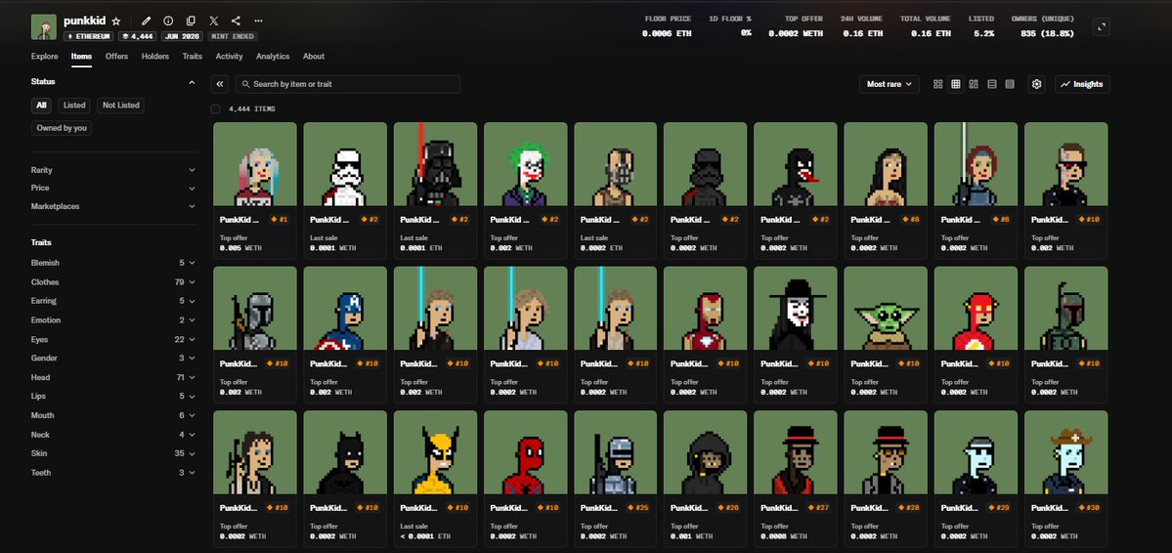Switch to the large grid view icon

pos(938,84)
